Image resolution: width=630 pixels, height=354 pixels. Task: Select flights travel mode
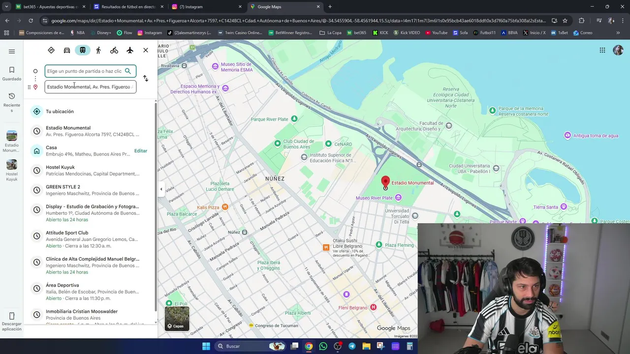[130, 50]
